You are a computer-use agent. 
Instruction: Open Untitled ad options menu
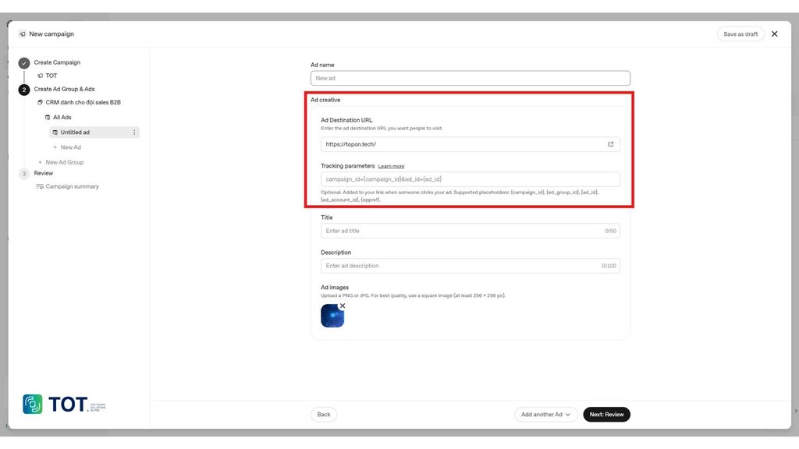coord(134,133)
